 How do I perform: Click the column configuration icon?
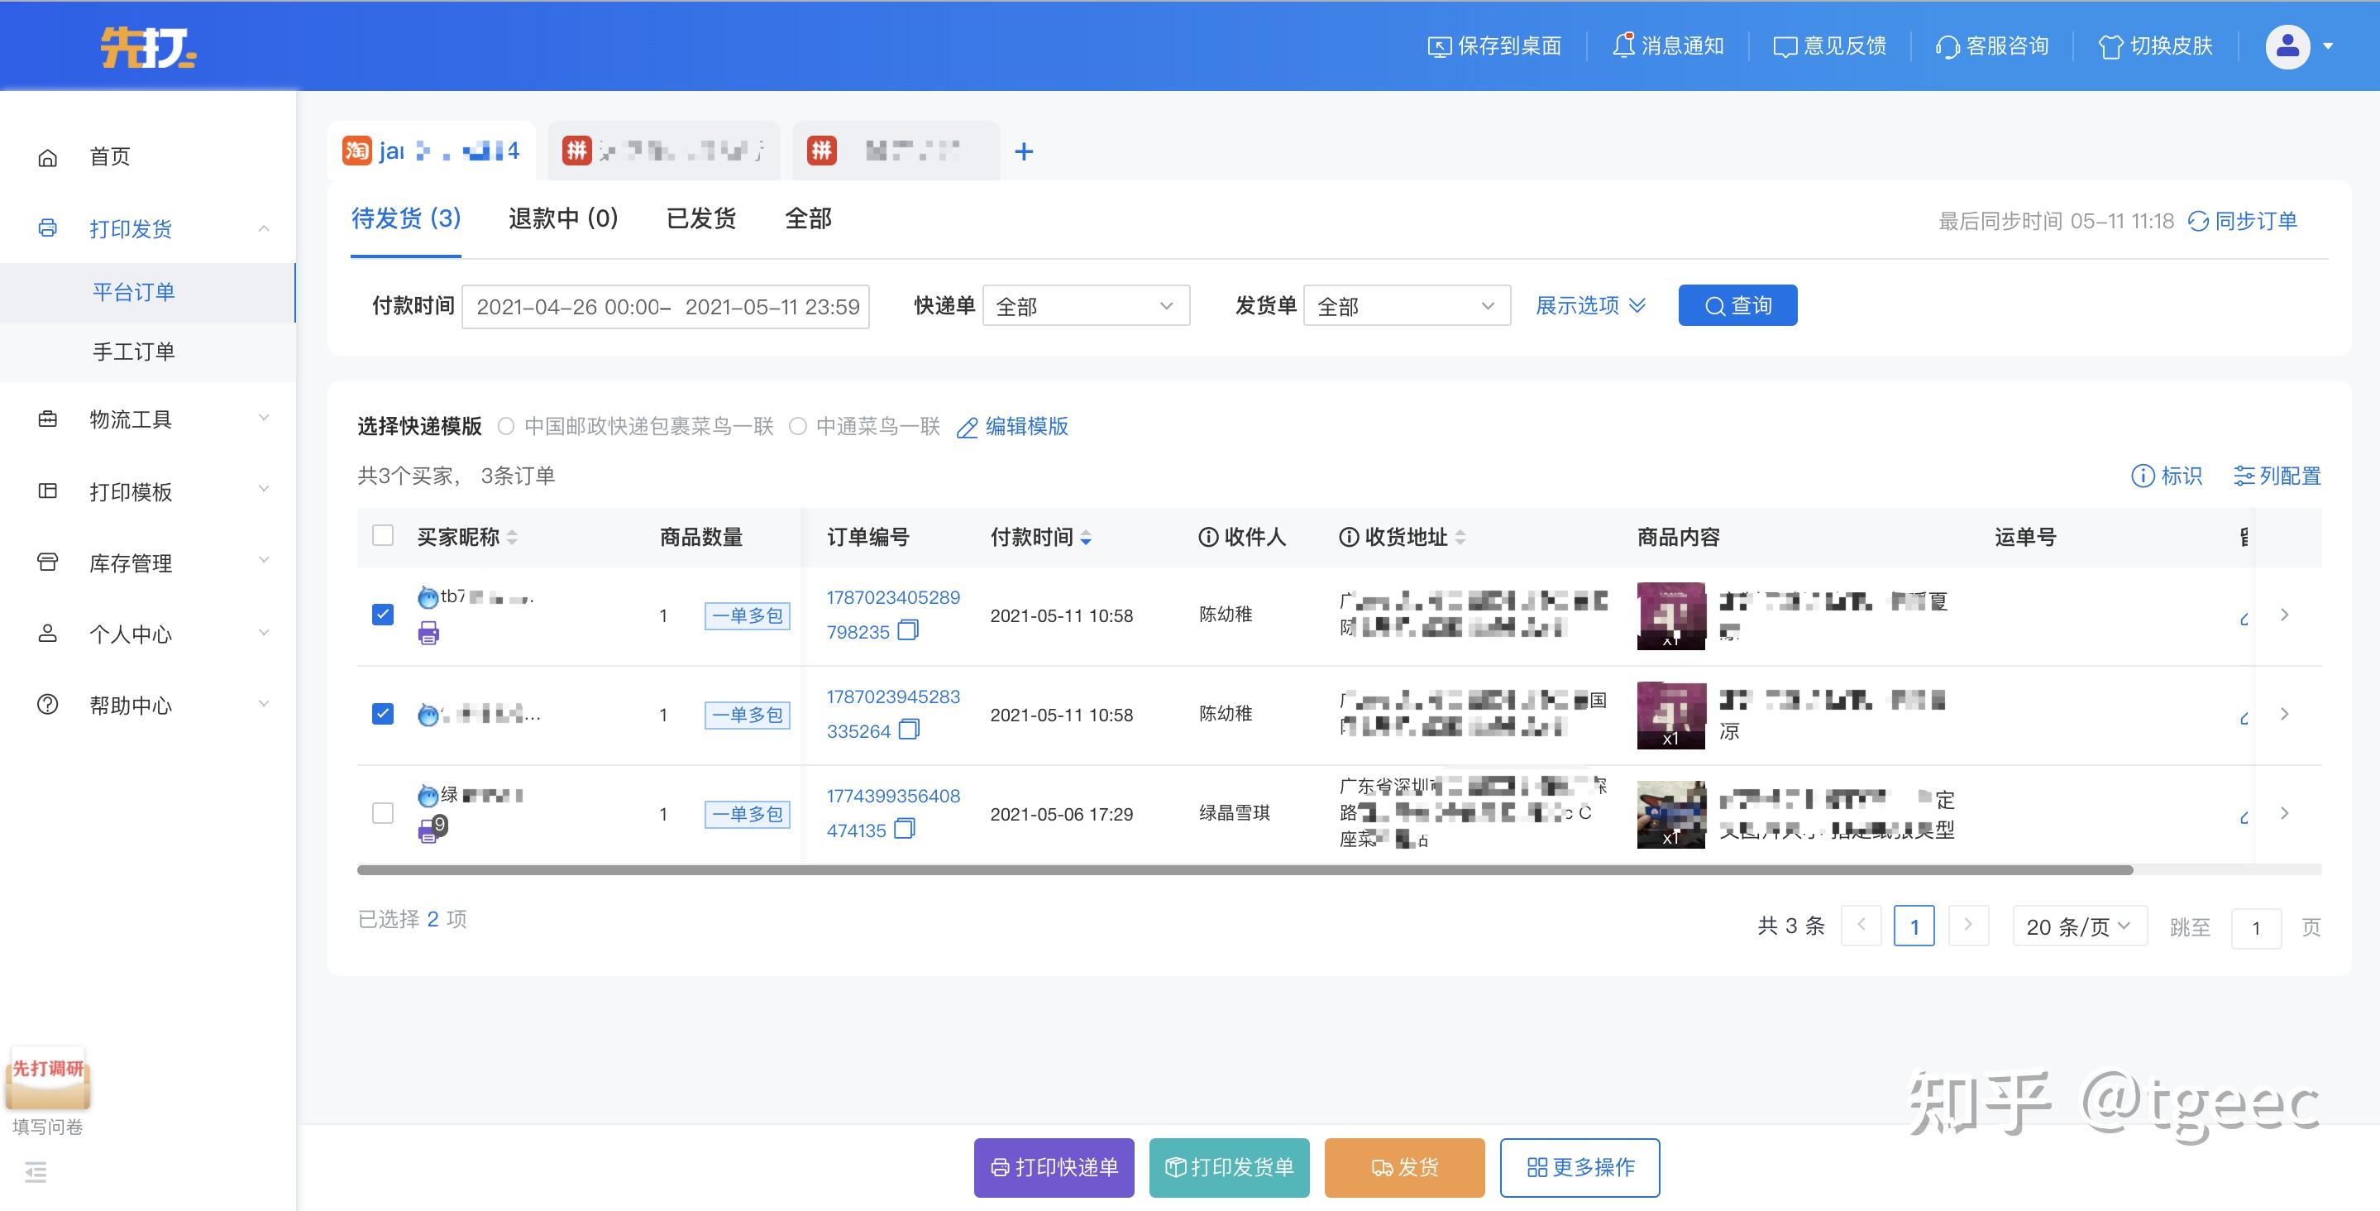pos(2244,476)
